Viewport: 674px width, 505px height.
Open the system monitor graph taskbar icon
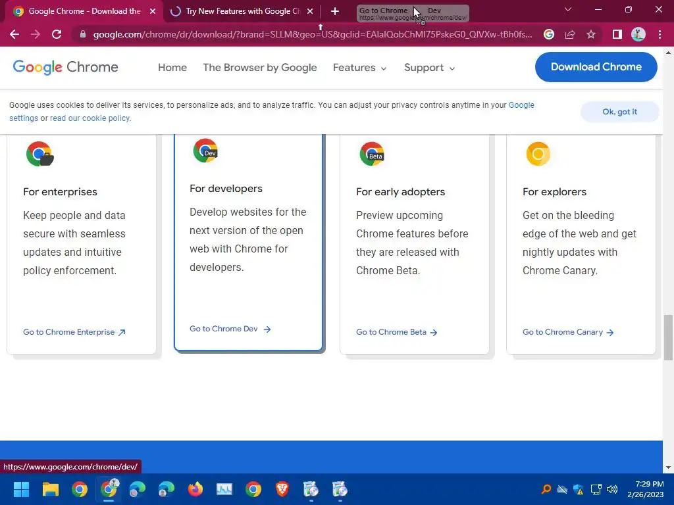(x=224, y=489)
